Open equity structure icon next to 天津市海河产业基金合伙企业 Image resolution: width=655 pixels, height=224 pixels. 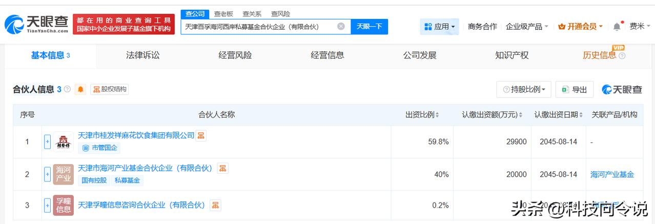223,168
